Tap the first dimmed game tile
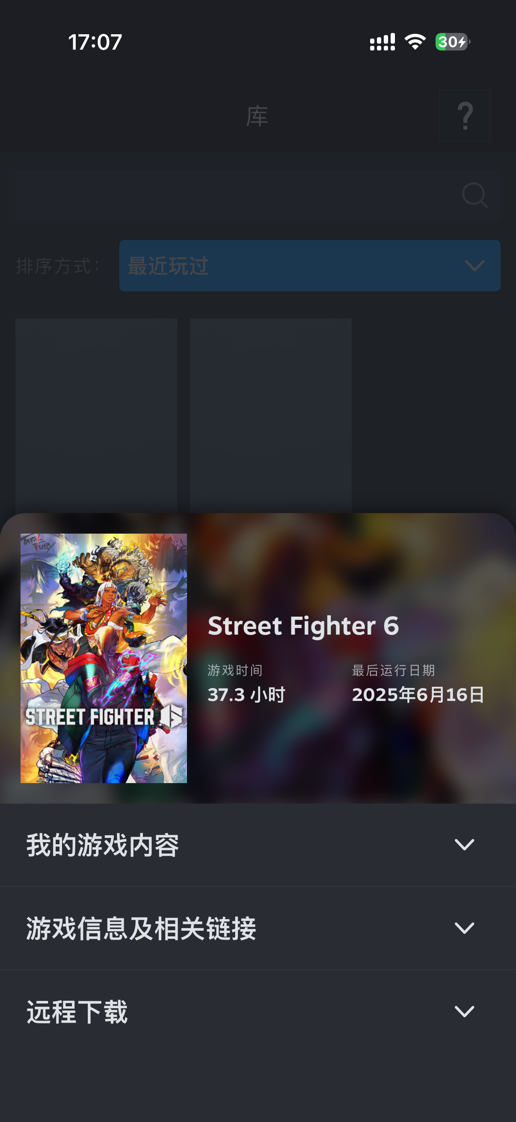 [96, 416]
